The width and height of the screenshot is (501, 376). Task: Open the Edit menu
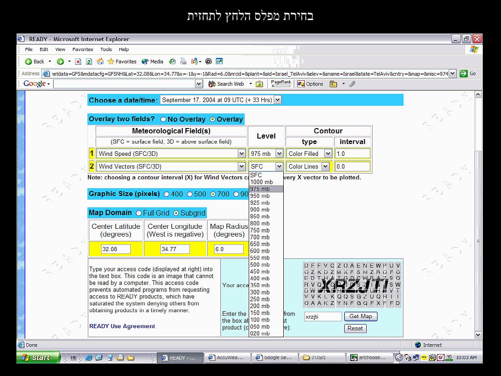coord(44,49)
